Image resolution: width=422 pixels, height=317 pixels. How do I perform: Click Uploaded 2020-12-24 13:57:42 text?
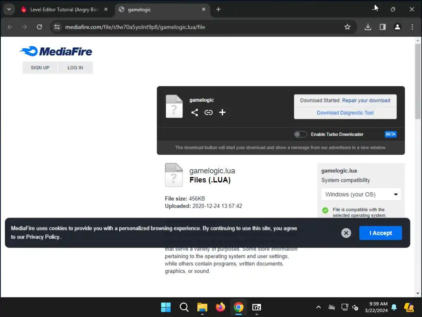(x=204, y=206)
